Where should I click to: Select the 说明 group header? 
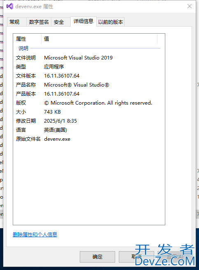(x=23, y=48)
